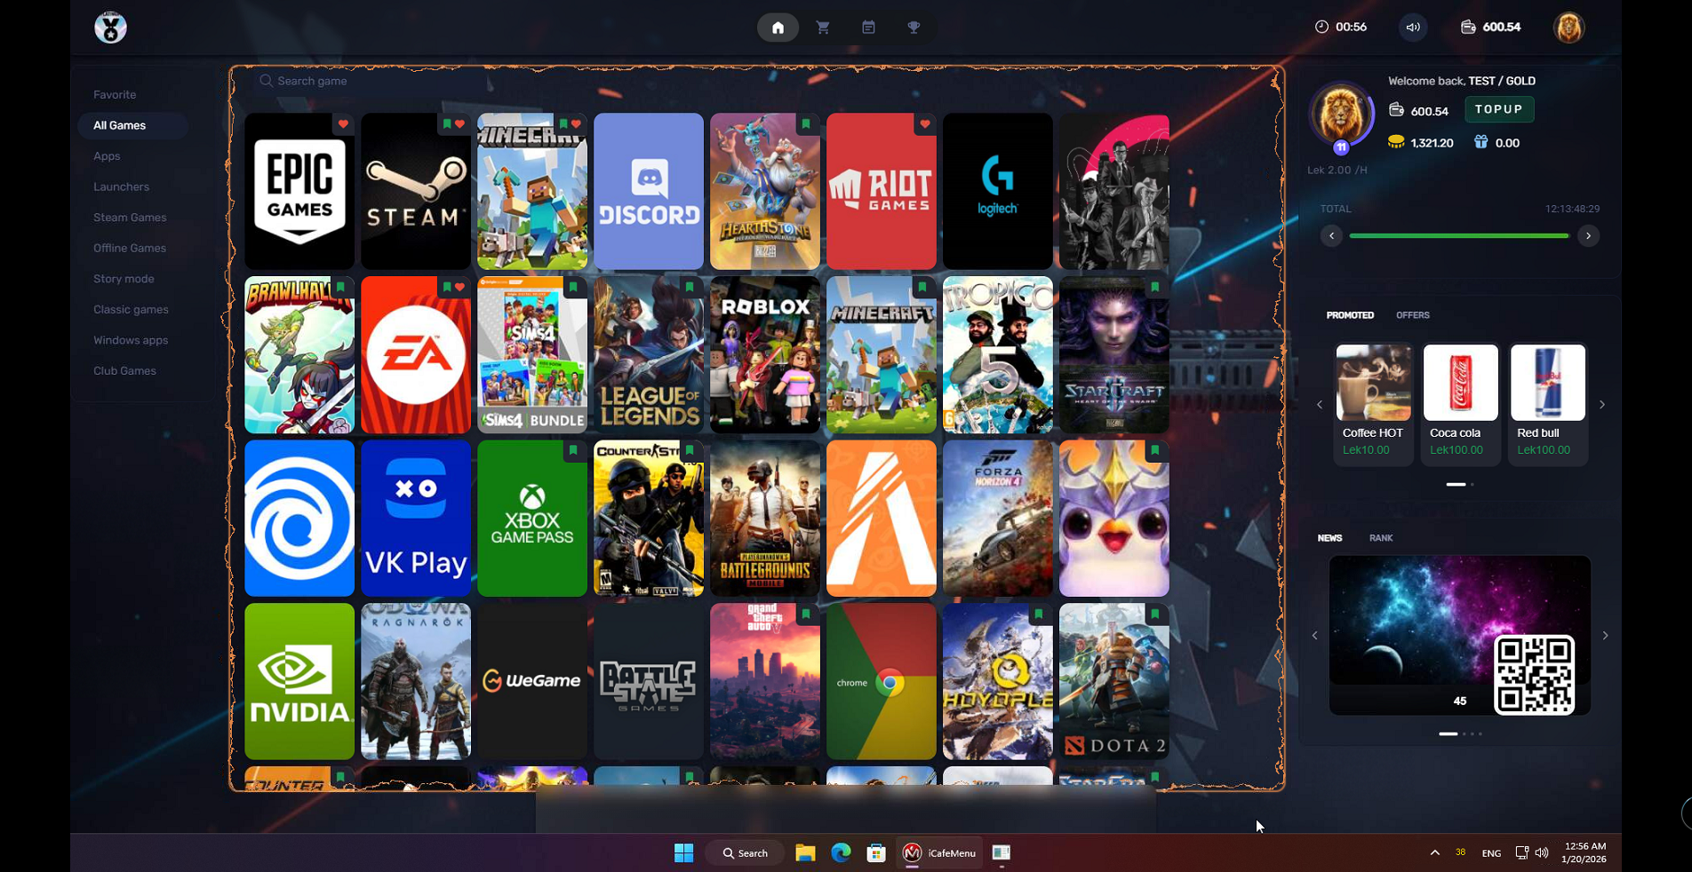Open the shopping cart page

(823, 28)
